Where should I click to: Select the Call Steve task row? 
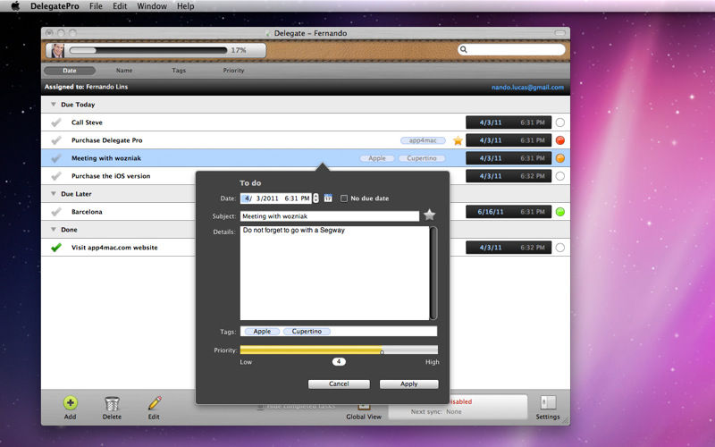coord(306,122)
